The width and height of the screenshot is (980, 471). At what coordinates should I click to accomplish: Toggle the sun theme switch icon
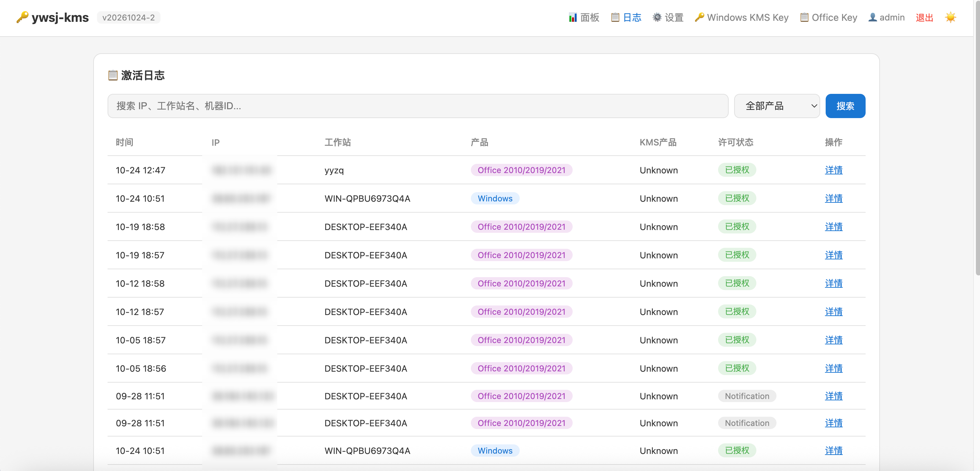(x=950, y=17)
